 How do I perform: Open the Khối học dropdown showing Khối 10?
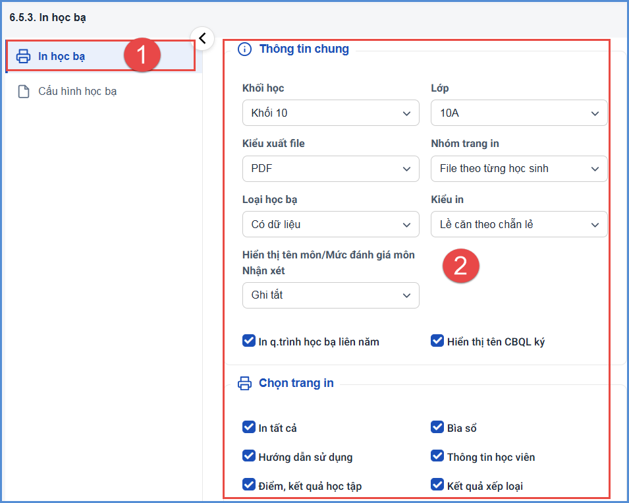coord(331,113)
